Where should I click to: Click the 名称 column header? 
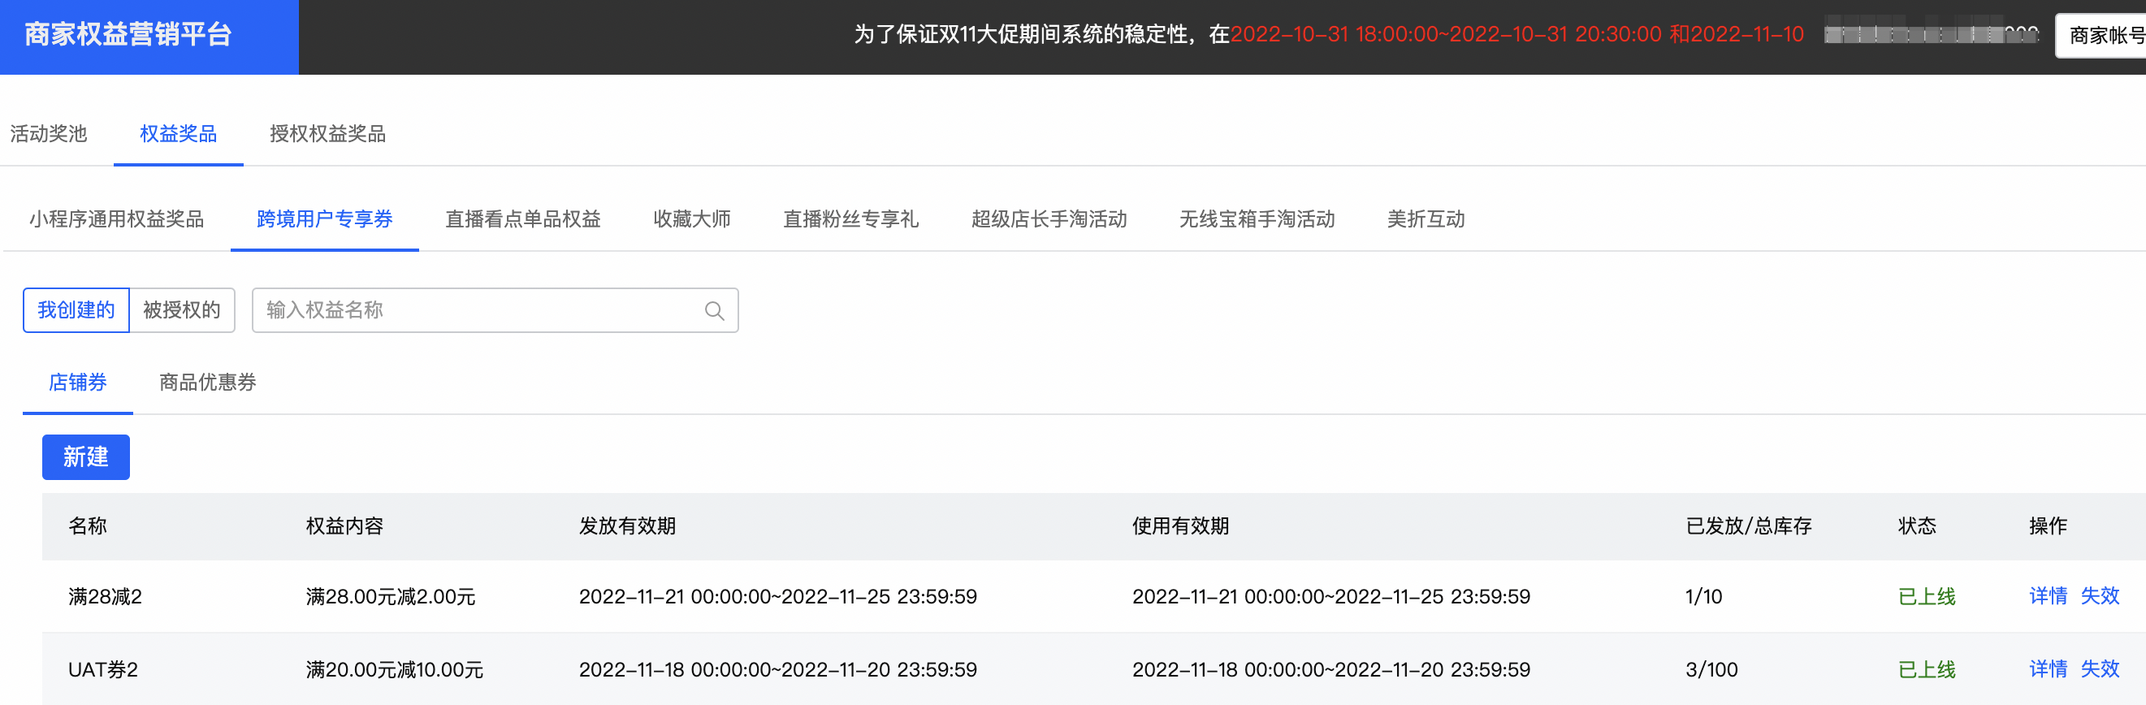pos(88,526)
